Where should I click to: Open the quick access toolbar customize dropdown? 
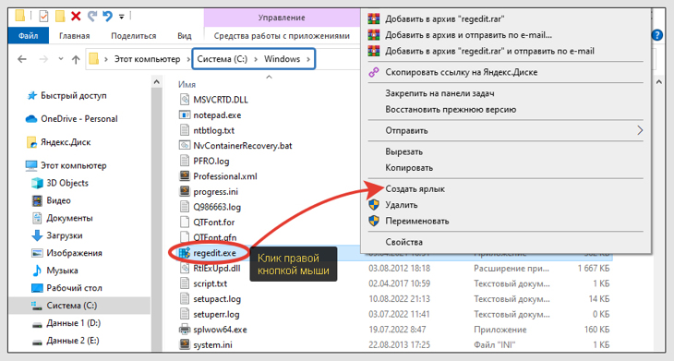click(x=122, y=17)
